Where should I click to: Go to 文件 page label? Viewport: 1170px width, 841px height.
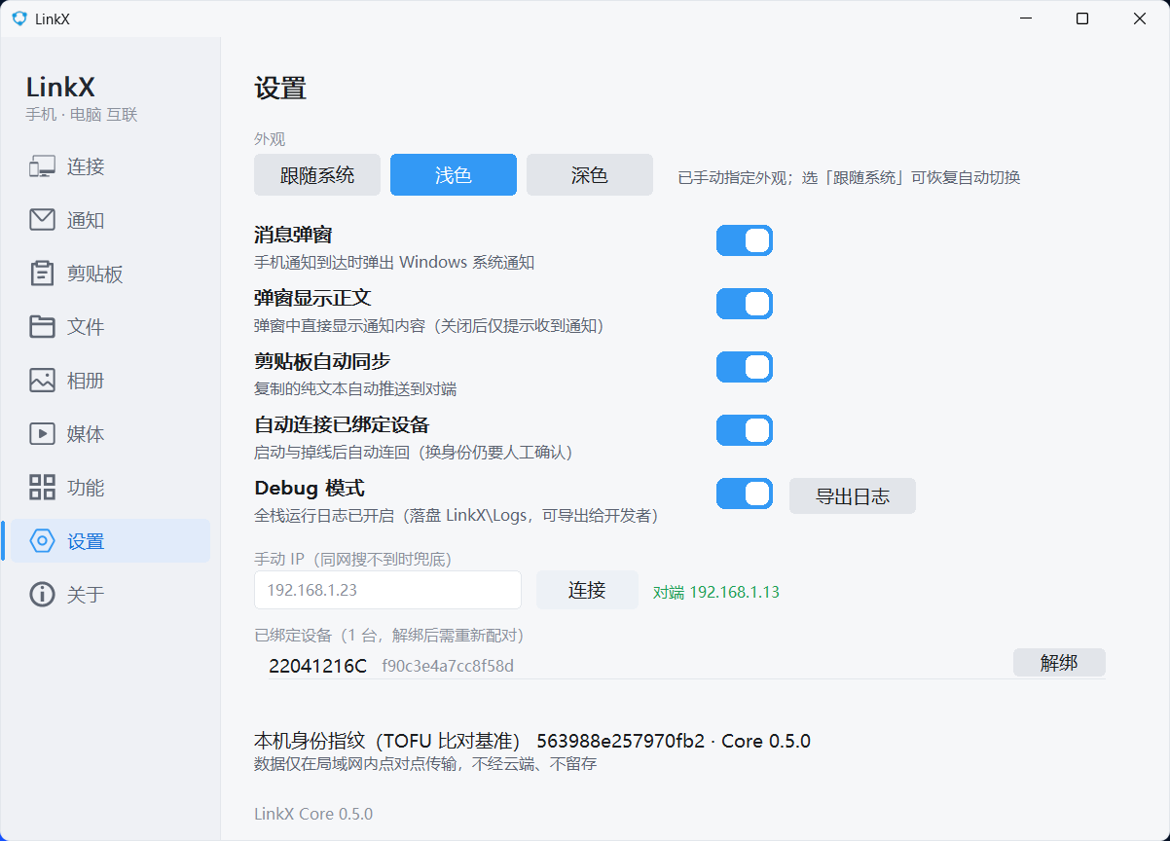[86, 327]
